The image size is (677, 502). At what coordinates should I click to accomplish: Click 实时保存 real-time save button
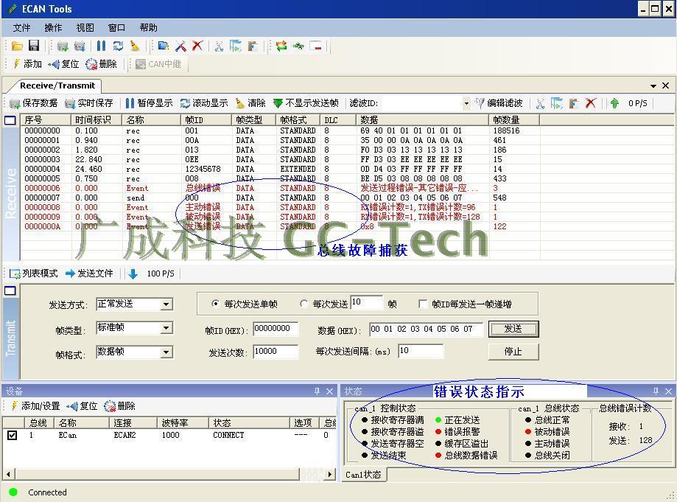89,103
